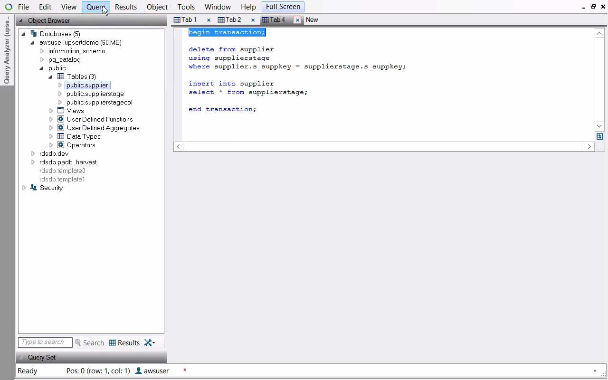This screenshot has width=608, height=380.
Task: Expand the Query Set panel
Action: click(21, 357)
